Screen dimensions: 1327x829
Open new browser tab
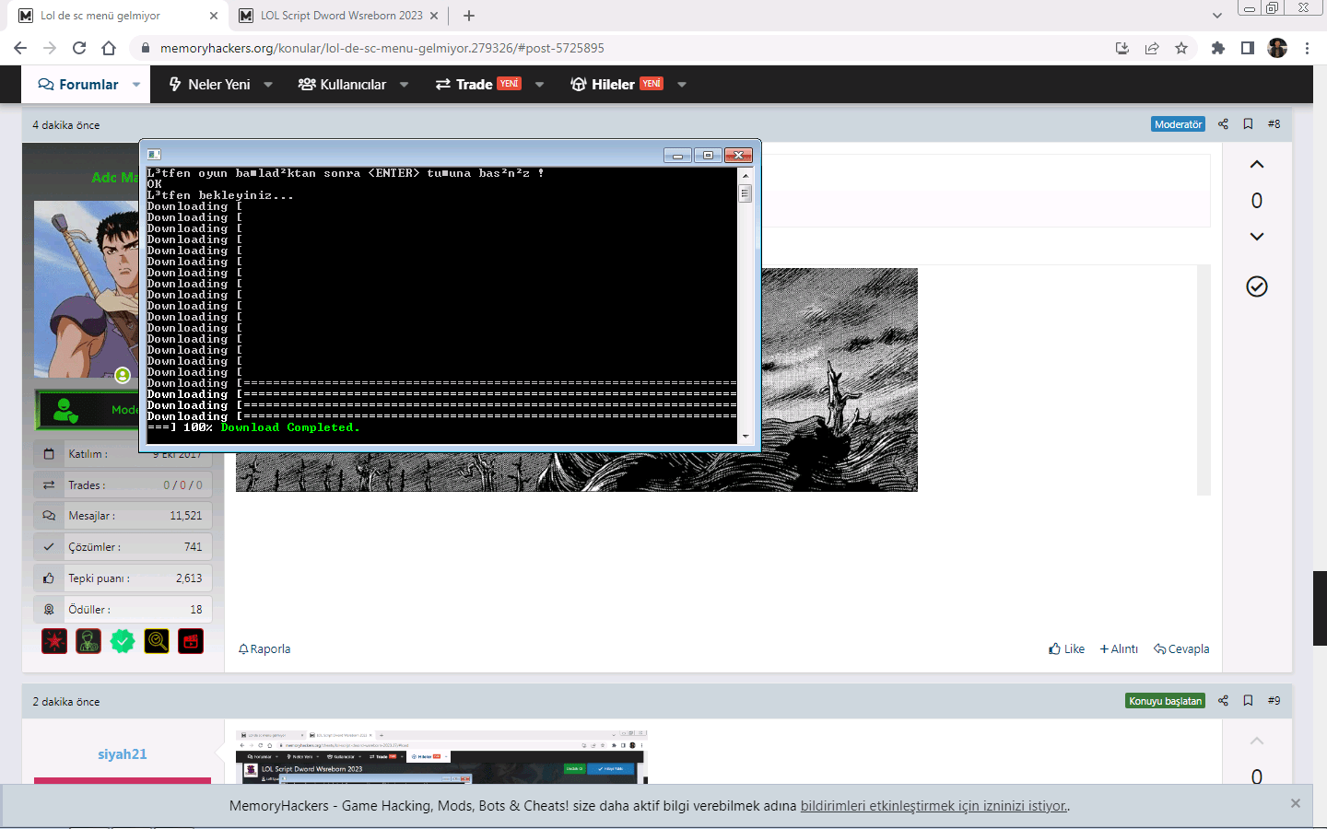point(469,16)
